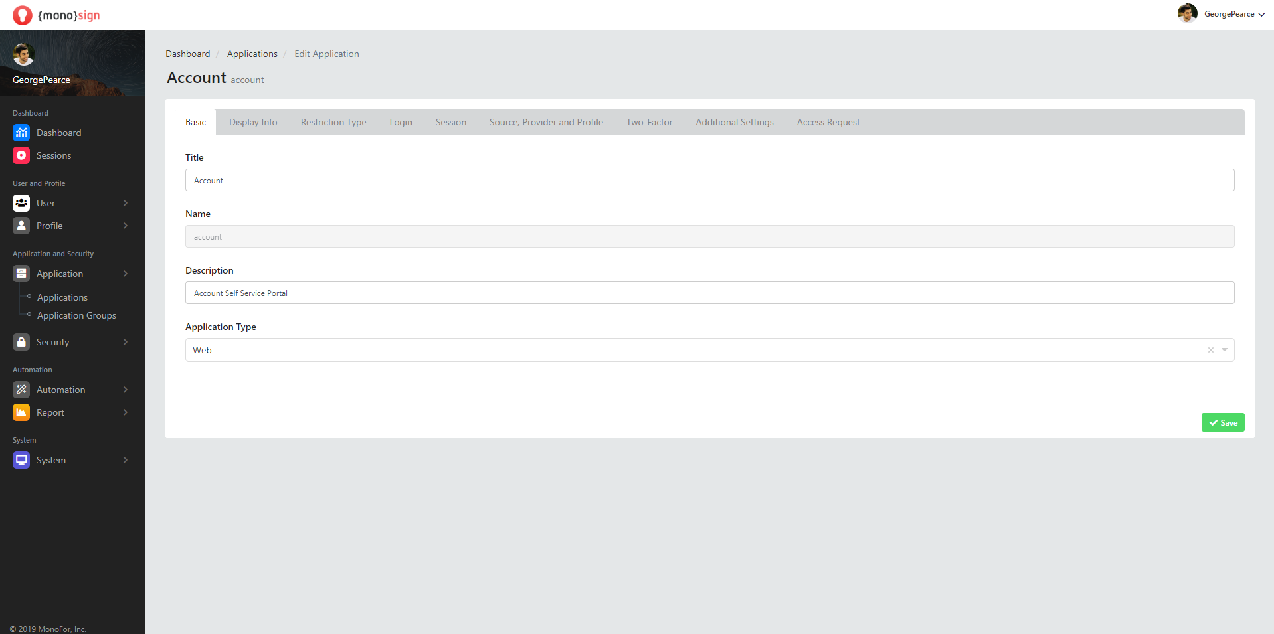Screen dimensions: 1274x634
Task: Click the disabled Name field
Action: click(709, 236)
